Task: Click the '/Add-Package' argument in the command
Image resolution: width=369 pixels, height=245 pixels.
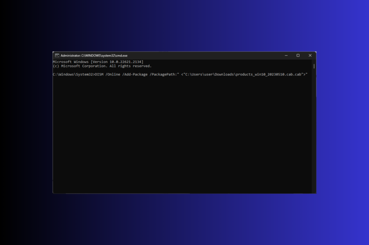Action: pyautogui.click(x=135, y=74)
